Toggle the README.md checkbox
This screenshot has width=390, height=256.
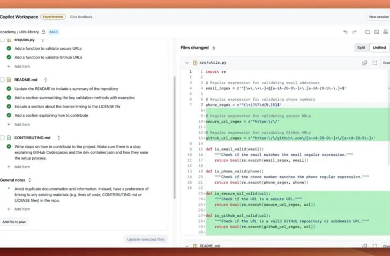tap(2, 80)
